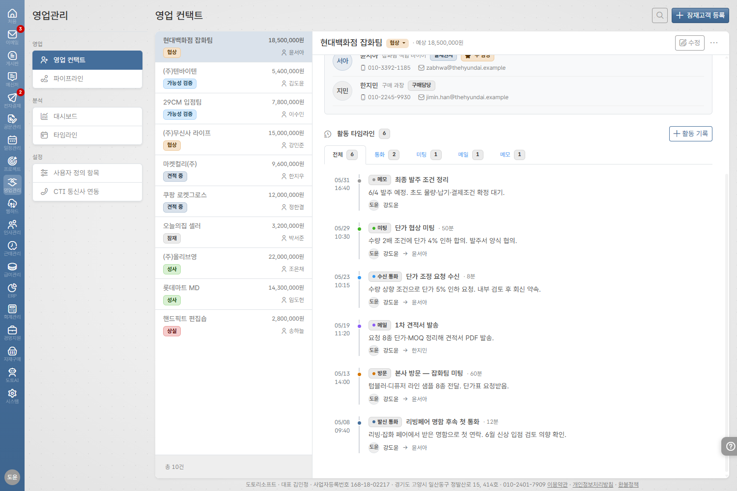
Task: Open the 최종 발주 조건 정리 memo entry
Action: (x=422, y=180)
